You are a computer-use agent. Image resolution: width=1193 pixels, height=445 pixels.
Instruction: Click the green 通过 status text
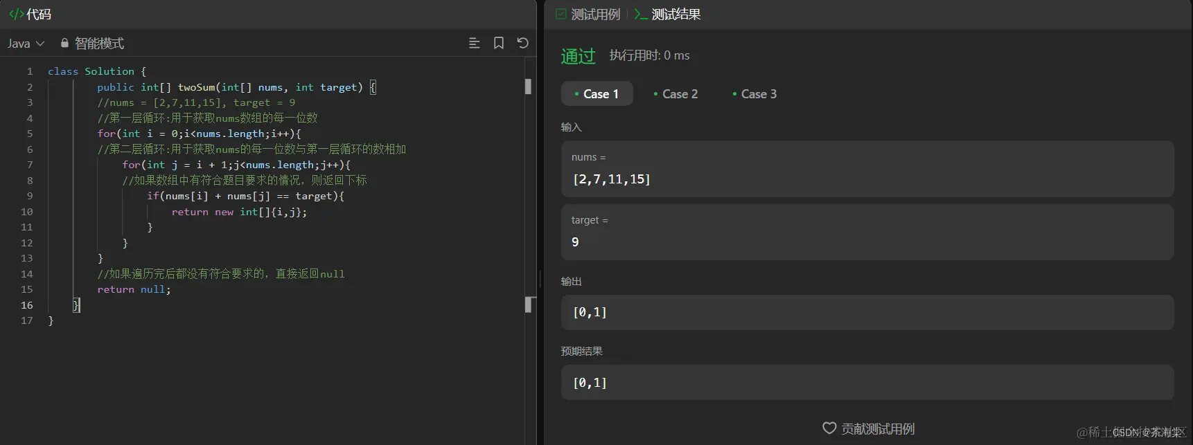(x=578, y=56)
